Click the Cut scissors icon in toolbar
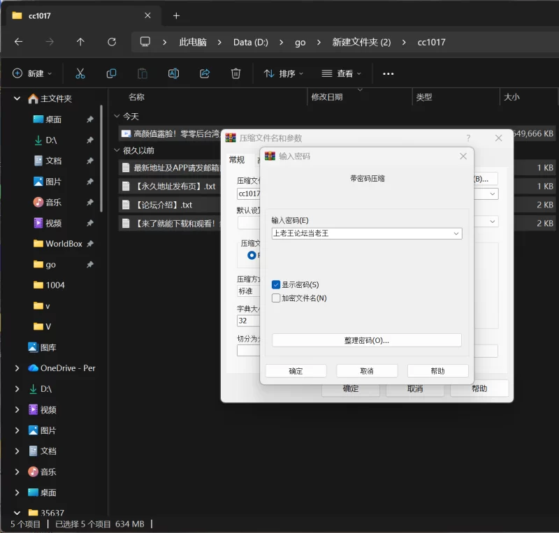Image resolution: width=559 pixels, height=533 pixels. pos(80,73)
